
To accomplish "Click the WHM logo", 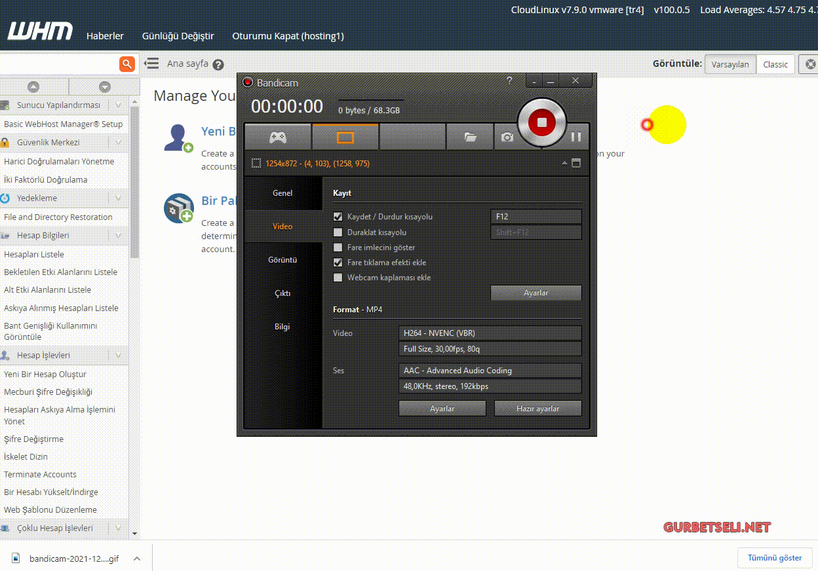I will pos(40,31).
